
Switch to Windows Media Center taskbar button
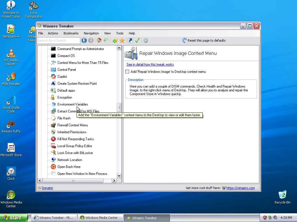point(101,218)
